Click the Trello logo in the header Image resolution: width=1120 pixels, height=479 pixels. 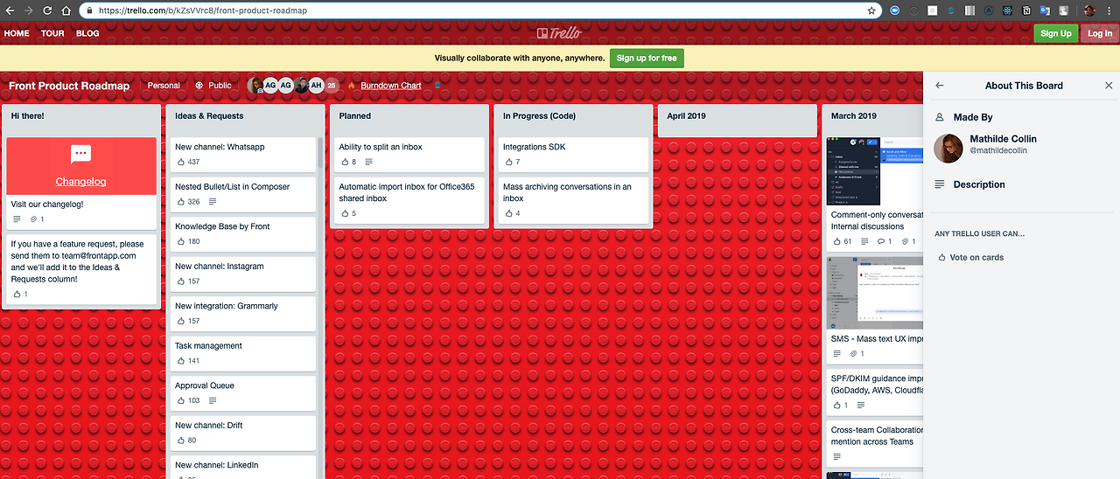(559, 33)
